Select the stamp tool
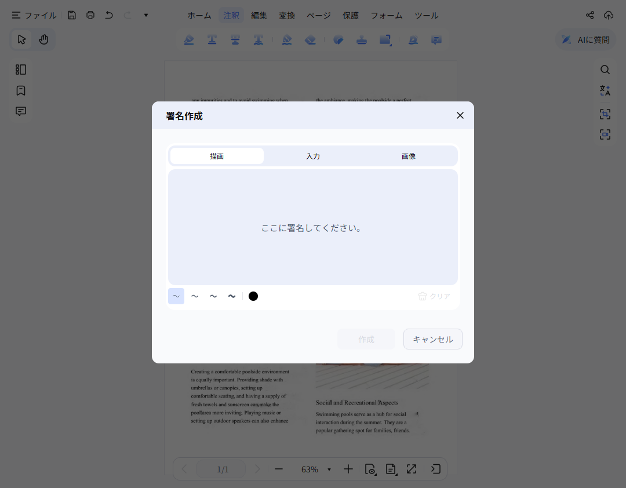Screen dimensions: 626x488 (x=362, y=39)
